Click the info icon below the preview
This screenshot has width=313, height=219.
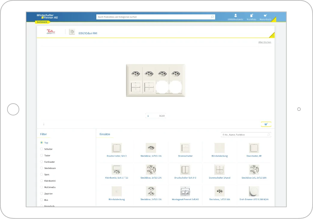click(44, 124)
